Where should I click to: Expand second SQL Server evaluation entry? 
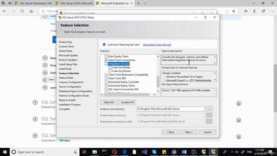coord(35,119)
